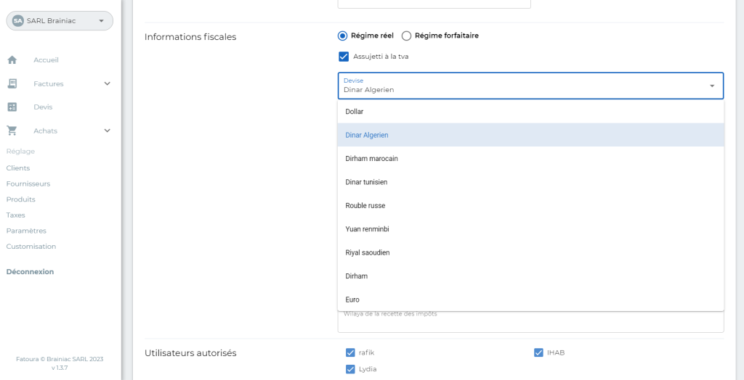Open the SARL Brainiac company selector arrow
The height and width of the screenshot is (380, 744).
click(101, 21)
